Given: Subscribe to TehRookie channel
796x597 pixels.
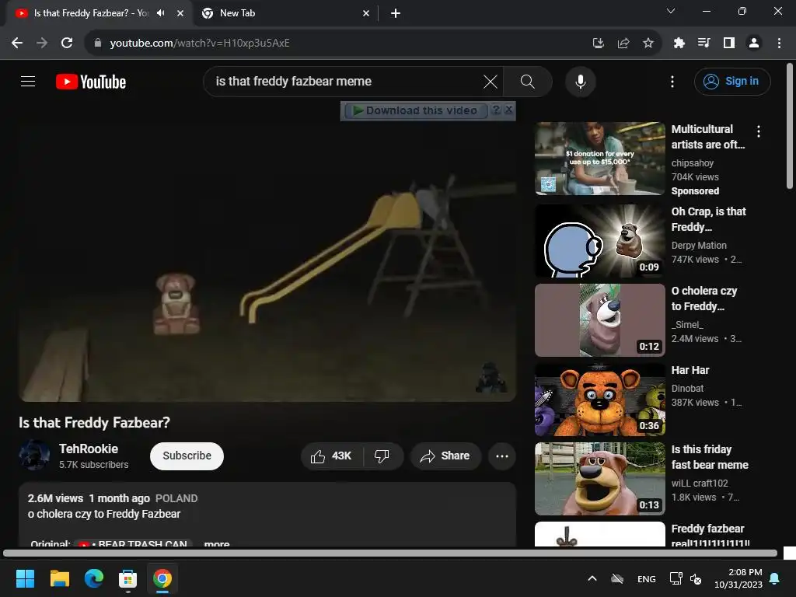Looking at the screenshot, I should (187, 456).
